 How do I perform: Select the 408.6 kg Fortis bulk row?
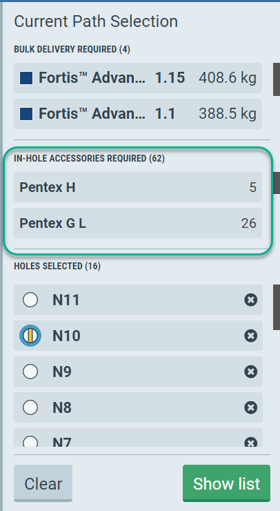click(138, 78)
